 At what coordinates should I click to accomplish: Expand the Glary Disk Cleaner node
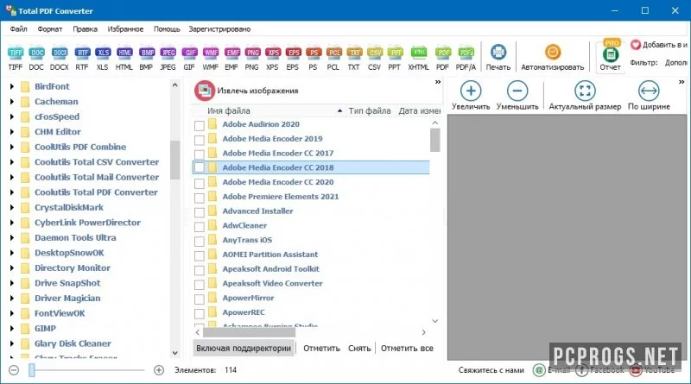tap(12, 344)
